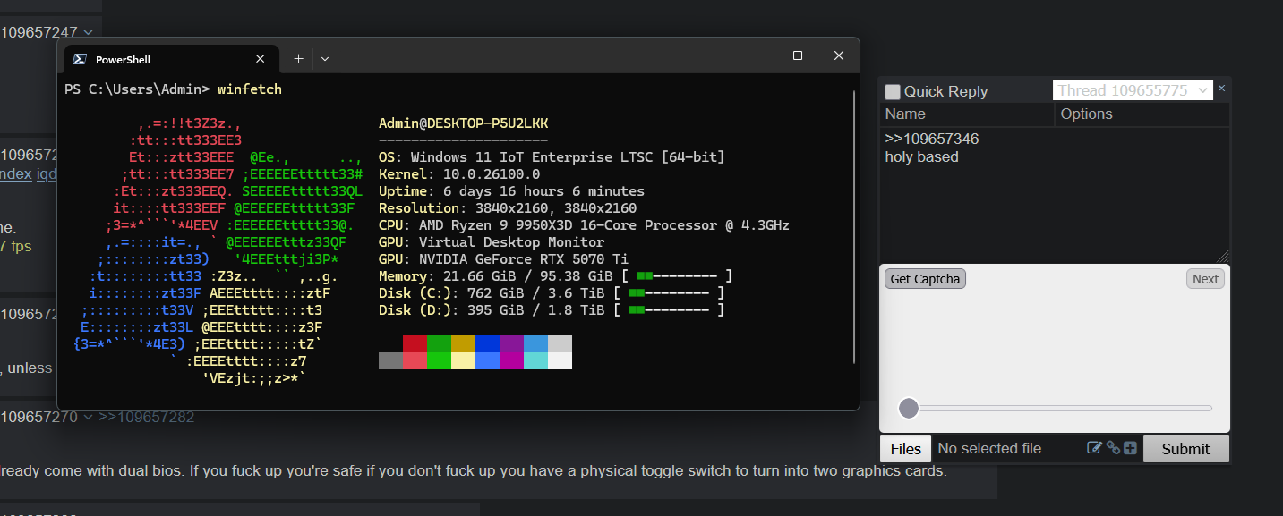The width and height of the screenshot is (1283, 516).
Task: Click the PowerShell icon on the terminal tab
Action: tap(79, 59)
